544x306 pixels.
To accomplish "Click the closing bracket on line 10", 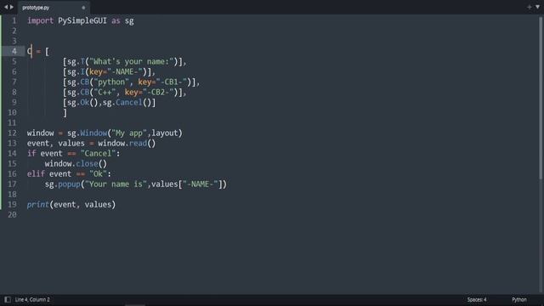I will pyautogui.click(x=65, y=113).
